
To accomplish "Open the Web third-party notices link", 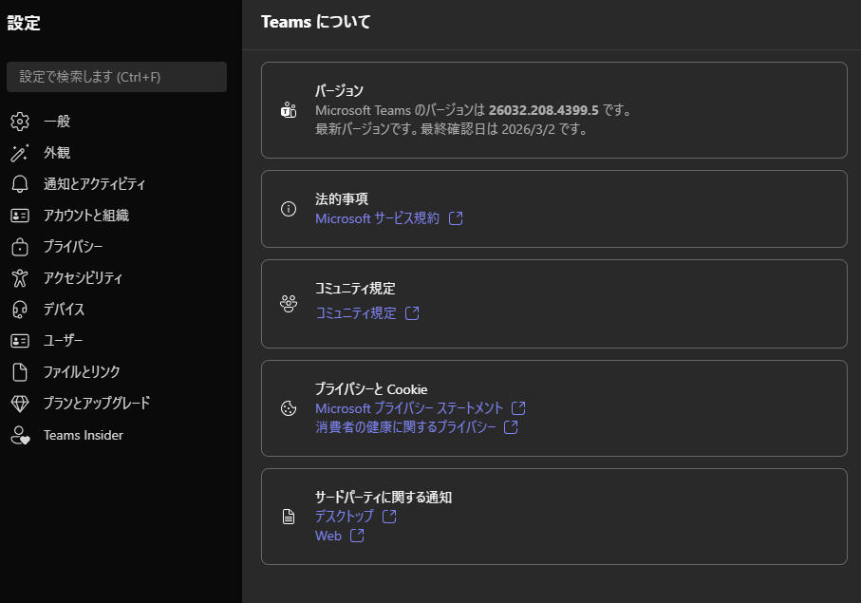I will pyautogui.click(x=330, y=536).
